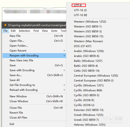Select UTF-8 encoding option

[x=78, y=5]
